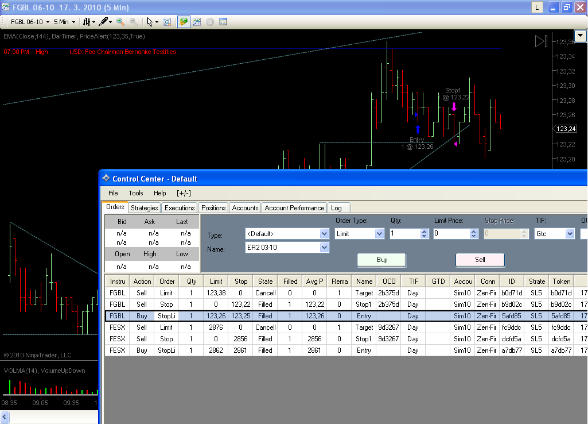
Task: Open the Order Type Limit dropdown
Action: tap(379, 234)
